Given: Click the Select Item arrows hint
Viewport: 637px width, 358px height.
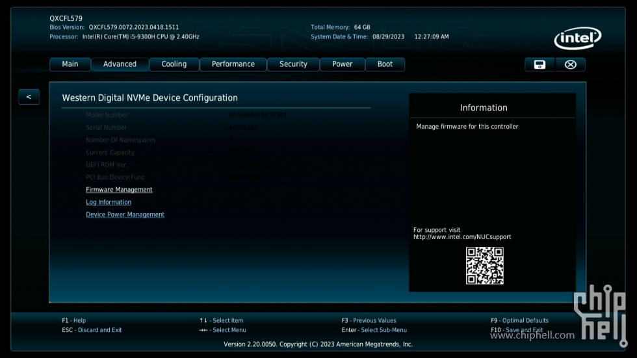Looking at the screenshot, I should pyautogui.click(x=222, y=321).
